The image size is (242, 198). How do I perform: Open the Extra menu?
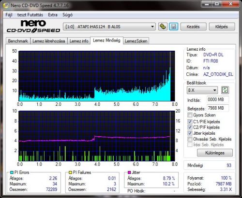tap(53, 15)
